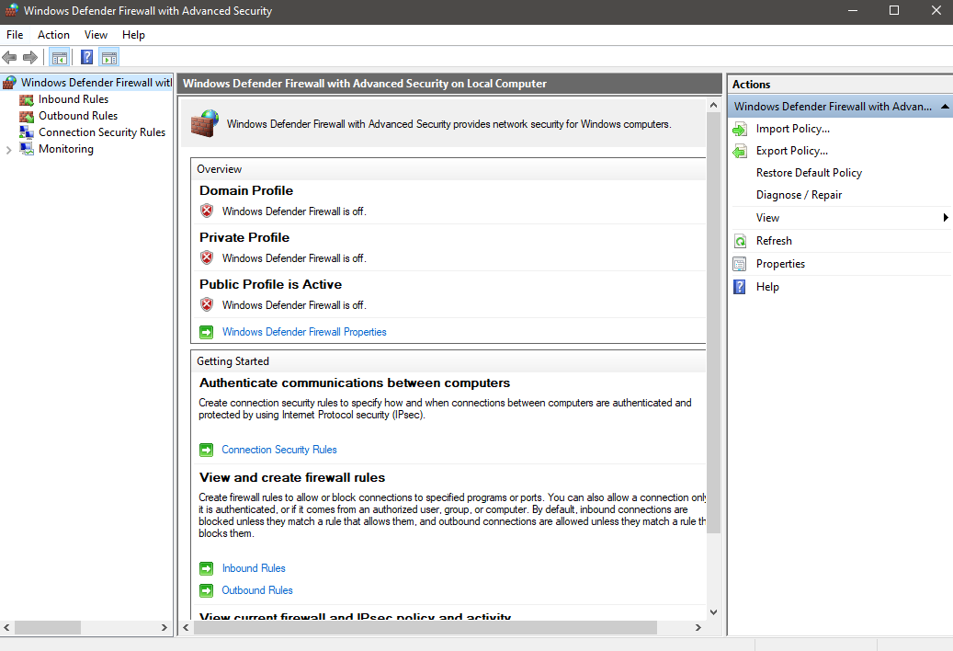The image size is (953, 651).
Task: Open the View submenu arrow in Actions
Action: [945, 218]
